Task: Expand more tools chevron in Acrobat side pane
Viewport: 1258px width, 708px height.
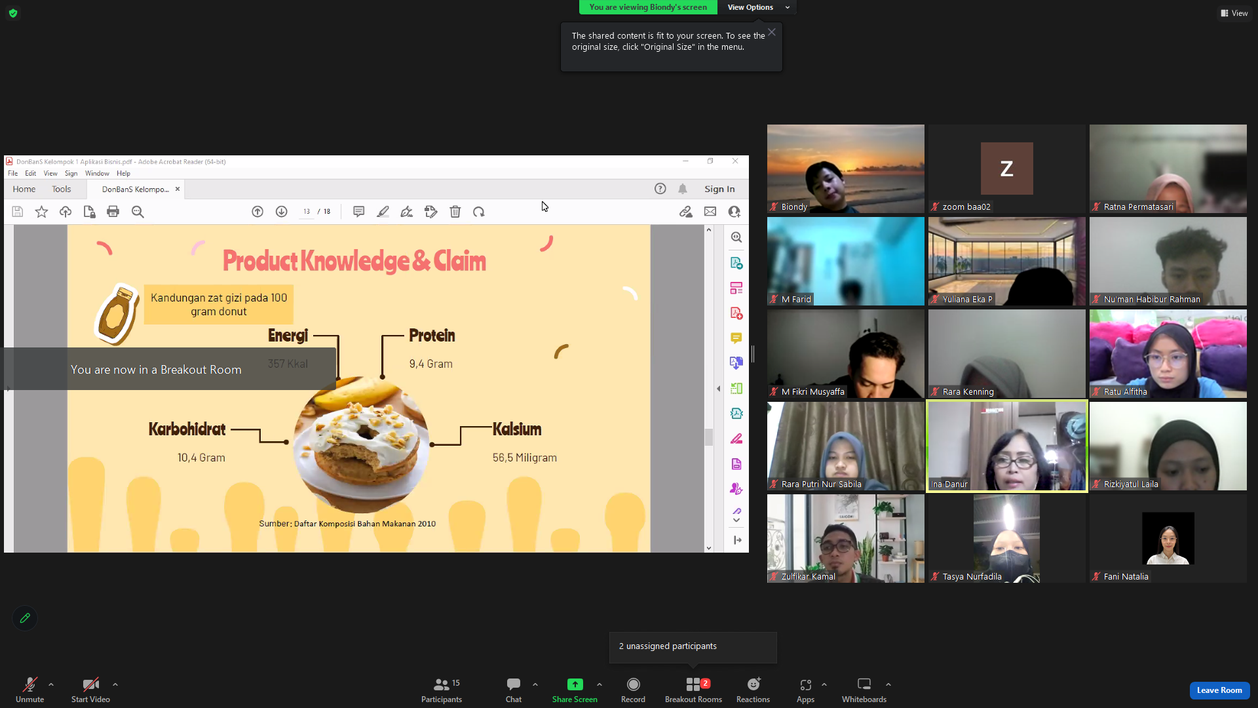Action: 736,521
